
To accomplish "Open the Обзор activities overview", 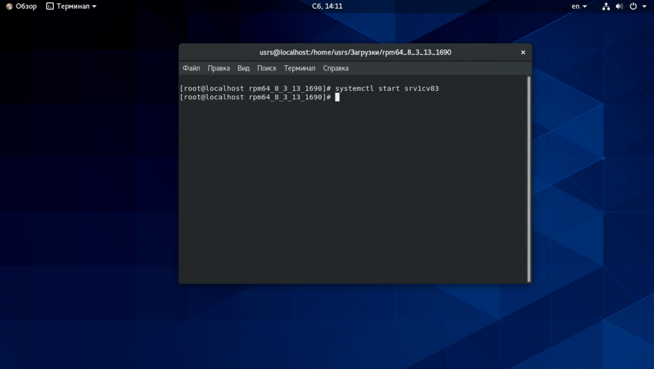I will click(21, 6).
